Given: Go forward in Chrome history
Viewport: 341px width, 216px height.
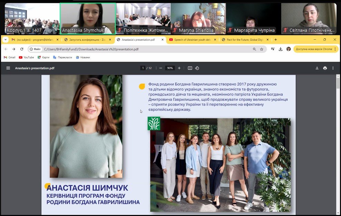Looking at the screenshot, I should tap(14, 49).
